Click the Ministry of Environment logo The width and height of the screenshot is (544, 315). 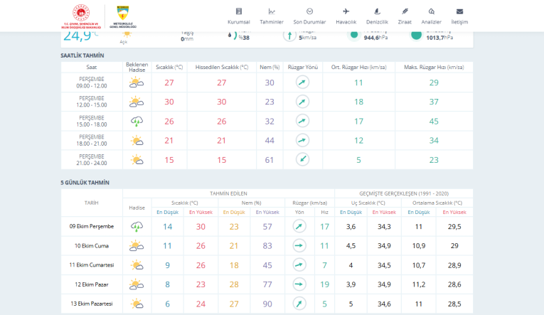[82, 17]
